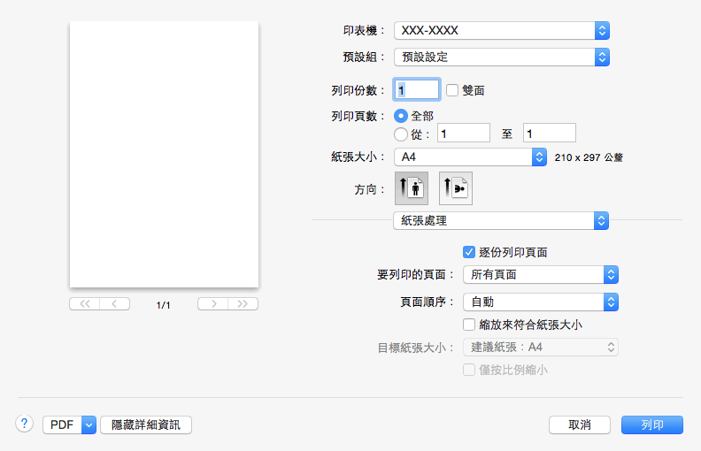This screenshot has height=451, width=701.
Task: Select landscape orientation icon
Action: 456,188
